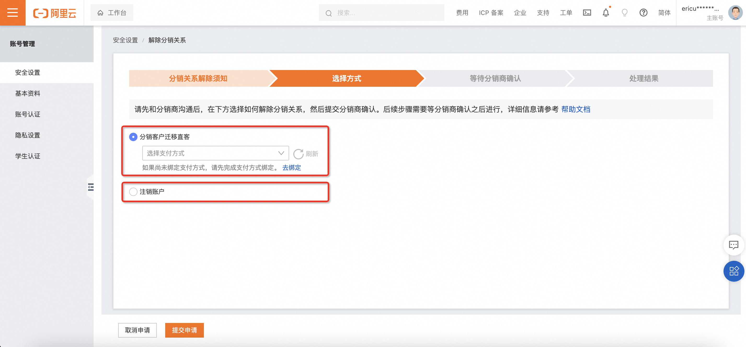Click the 提交申请 button

(x=184, y=330)
